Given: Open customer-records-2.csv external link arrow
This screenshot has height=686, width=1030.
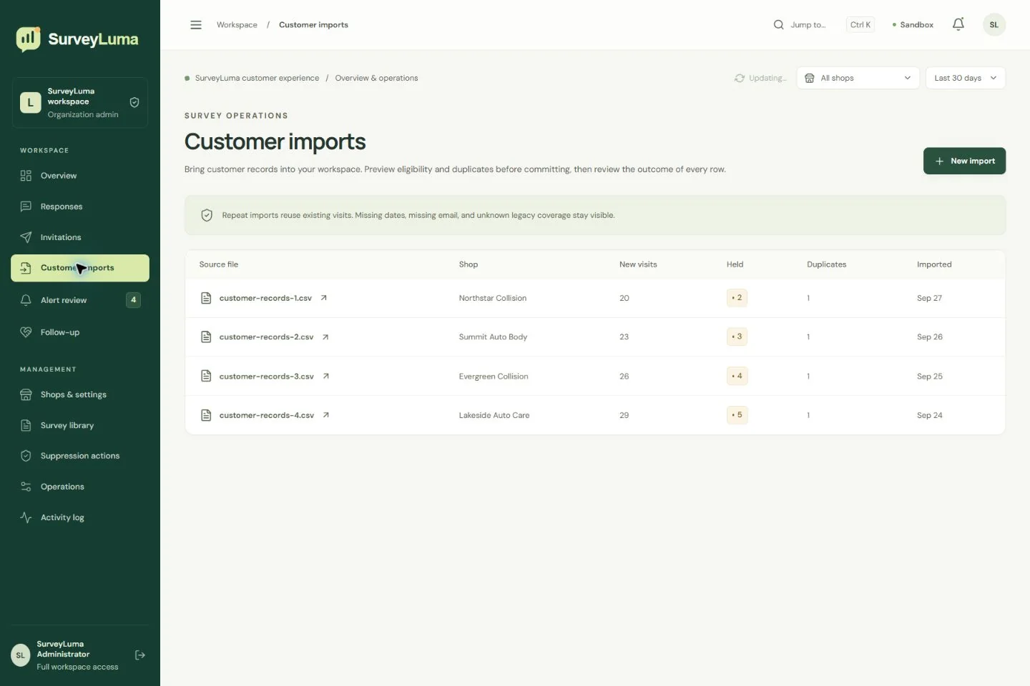Looking at the screenshot, I should [x=325, y=337].
